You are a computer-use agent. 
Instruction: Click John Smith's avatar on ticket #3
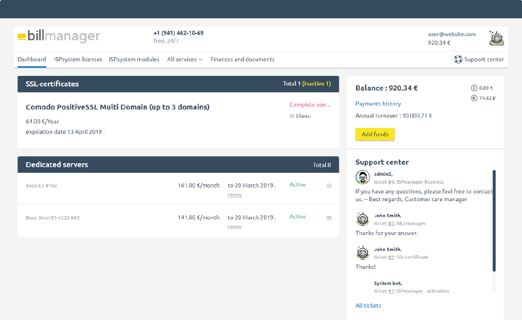click(x=363, y=219)
